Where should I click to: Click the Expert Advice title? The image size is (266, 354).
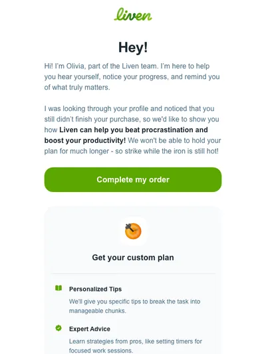point(90,329)
